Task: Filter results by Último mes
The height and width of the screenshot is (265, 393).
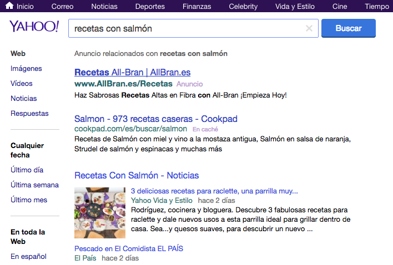Action: pyautogui.click(x=29, y=200)
